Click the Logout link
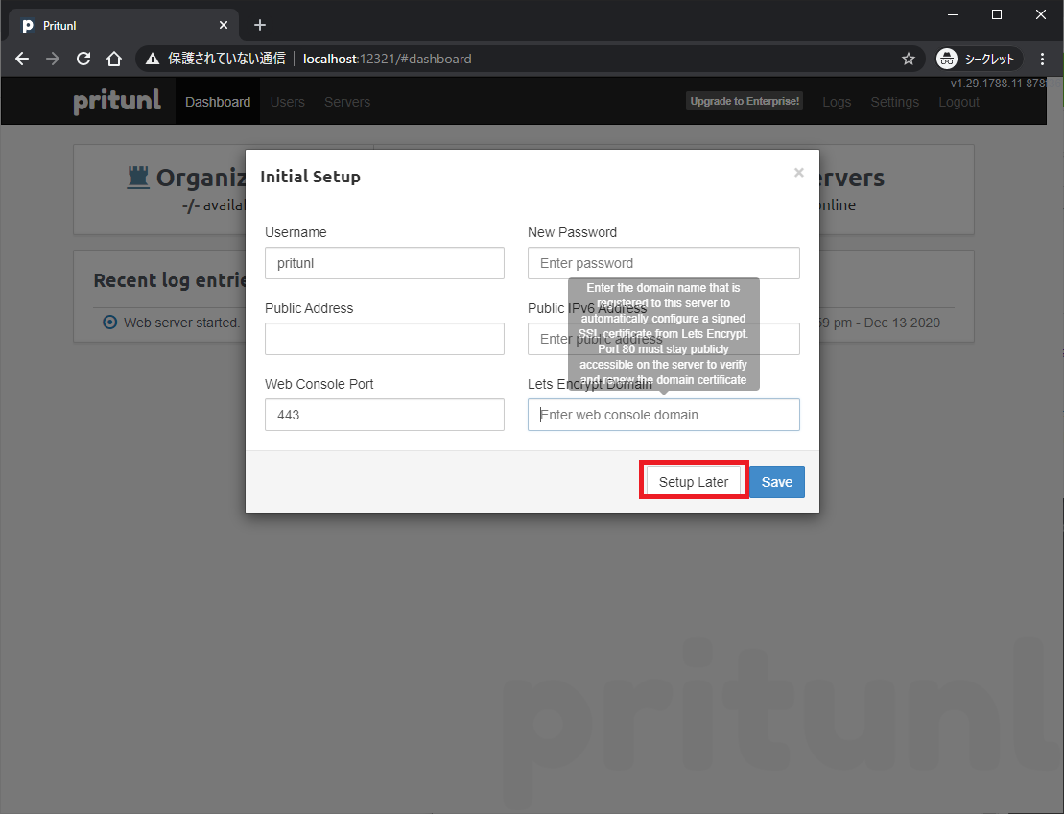 (958, 102)
